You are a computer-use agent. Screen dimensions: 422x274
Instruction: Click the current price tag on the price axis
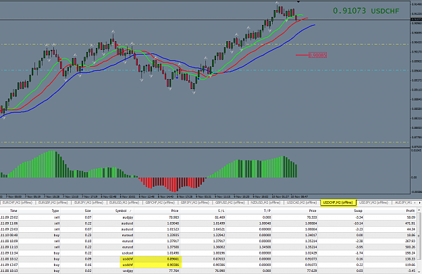(416, 20)
